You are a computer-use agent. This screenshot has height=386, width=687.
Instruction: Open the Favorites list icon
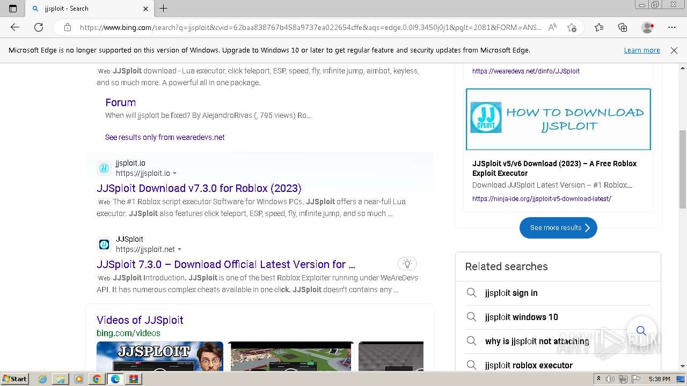pyautogui.click(x=599, y=27)
